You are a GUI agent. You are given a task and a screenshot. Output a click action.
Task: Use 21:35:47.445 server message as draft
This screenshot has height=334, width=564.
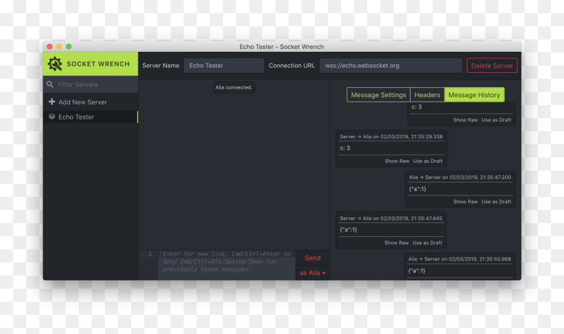point(428,243)
